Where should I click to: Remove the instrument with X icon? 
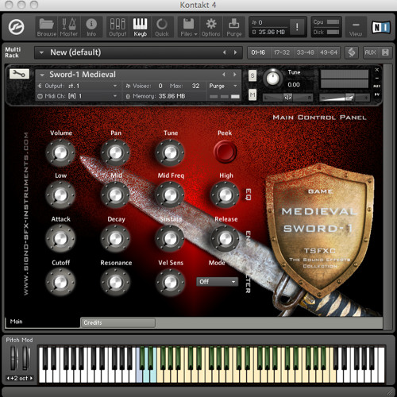pos(377,70)
